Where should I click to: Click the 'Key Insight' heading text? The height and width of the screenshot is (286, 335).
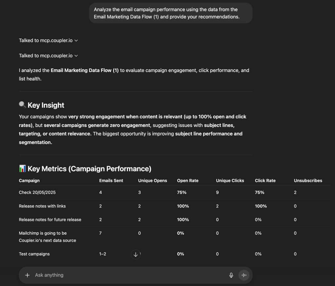point(46,105)
